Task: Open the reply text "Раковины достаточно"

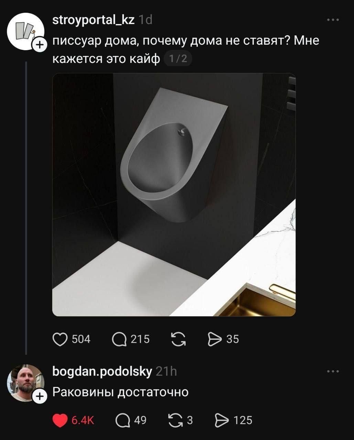Action: (x=120, y=392)
